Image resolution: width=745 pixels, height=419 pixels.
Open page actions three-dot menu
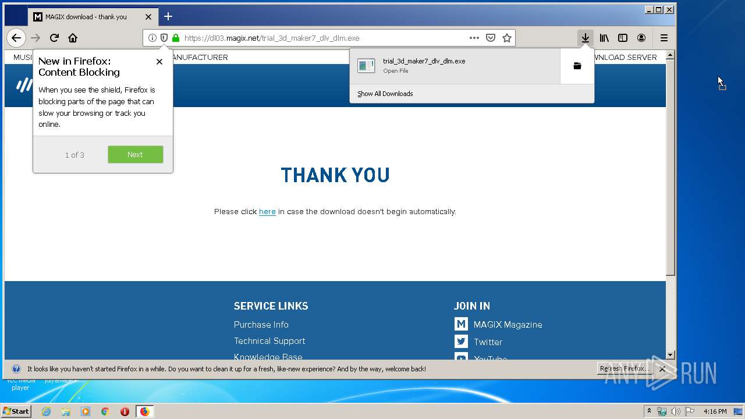pos(474,38)
